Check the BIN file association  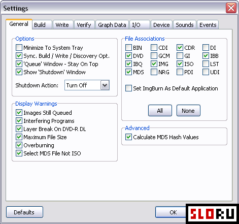click(x=128, y=48)
